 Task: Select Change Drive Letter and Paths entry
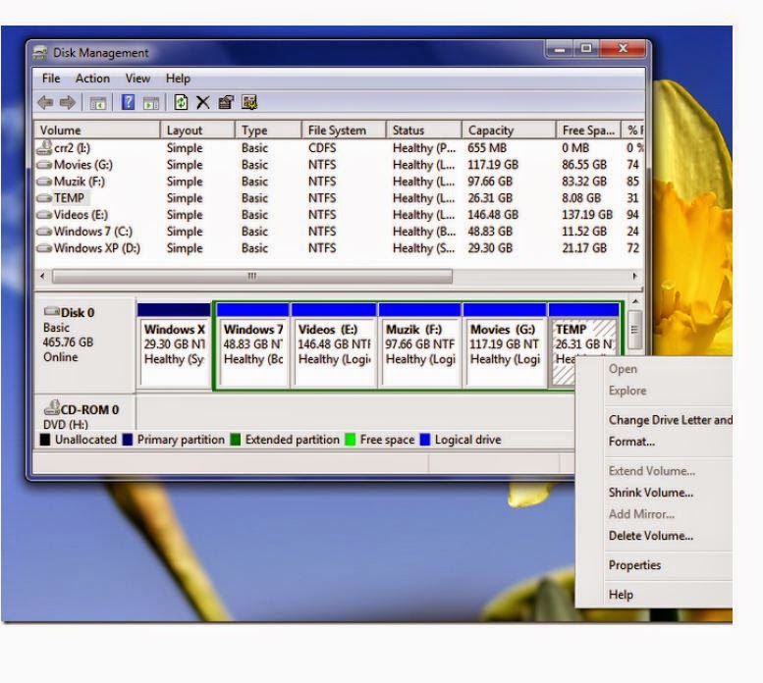670,420
